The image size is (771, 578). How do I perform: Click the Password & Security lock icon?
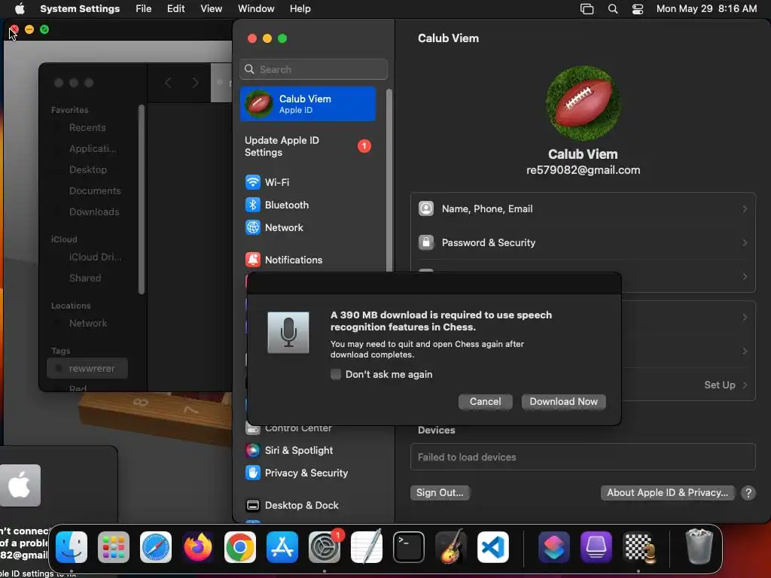(426, 243)
